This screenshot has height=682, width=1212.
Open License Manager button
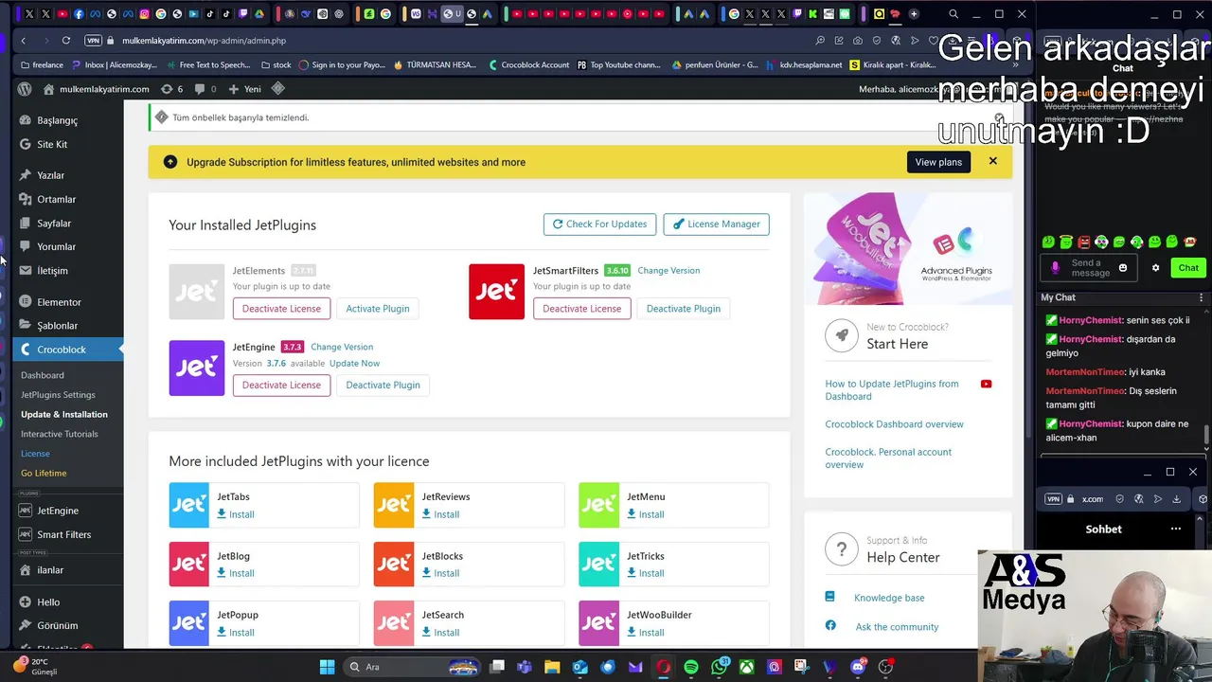(x=716, y=224)
